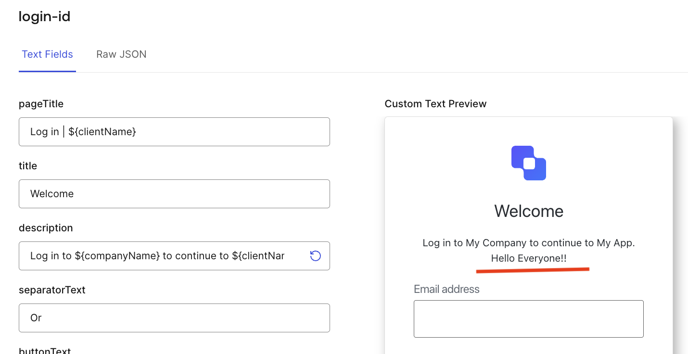Click the Welcome heading in the preview

click(529, 211)
